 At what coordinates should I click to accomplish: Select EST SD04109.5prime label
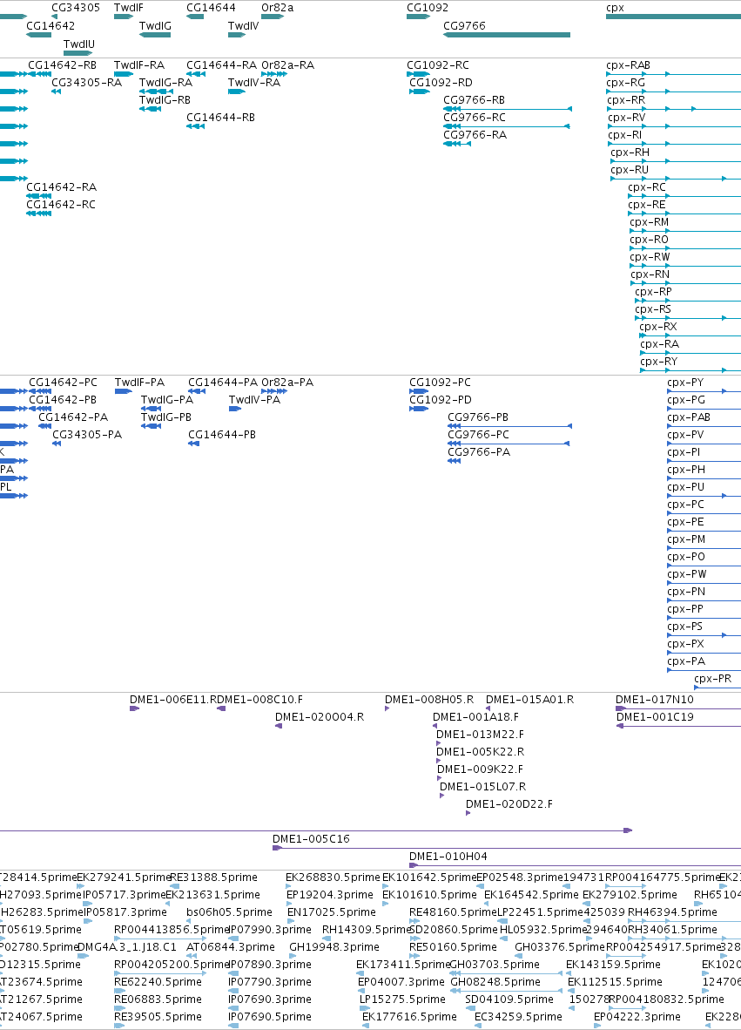509,1000
